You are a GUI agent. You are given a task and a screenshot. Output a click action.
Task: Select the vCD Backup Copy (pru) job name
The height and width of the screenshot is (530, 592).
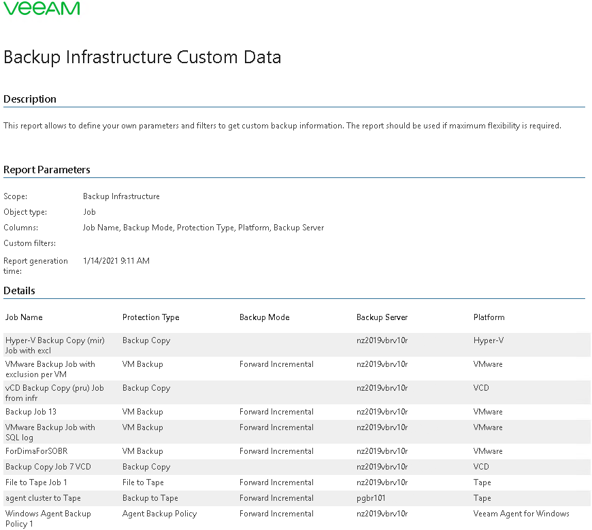tap(54, 393)
